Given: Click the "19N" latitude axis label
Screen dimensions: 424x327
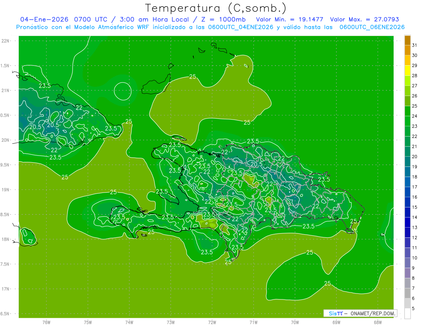Looking at the screenshot, I should click(6, 190).
